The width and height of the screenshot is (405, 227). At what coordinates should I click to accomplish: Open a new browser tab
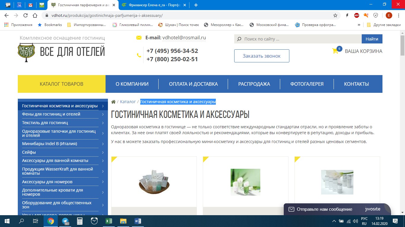coord(196,5)
